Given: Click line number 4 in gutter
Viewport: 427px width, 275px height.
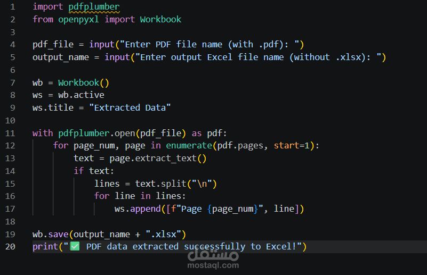Looking at the screenshot, I should (x=12, y=45).
